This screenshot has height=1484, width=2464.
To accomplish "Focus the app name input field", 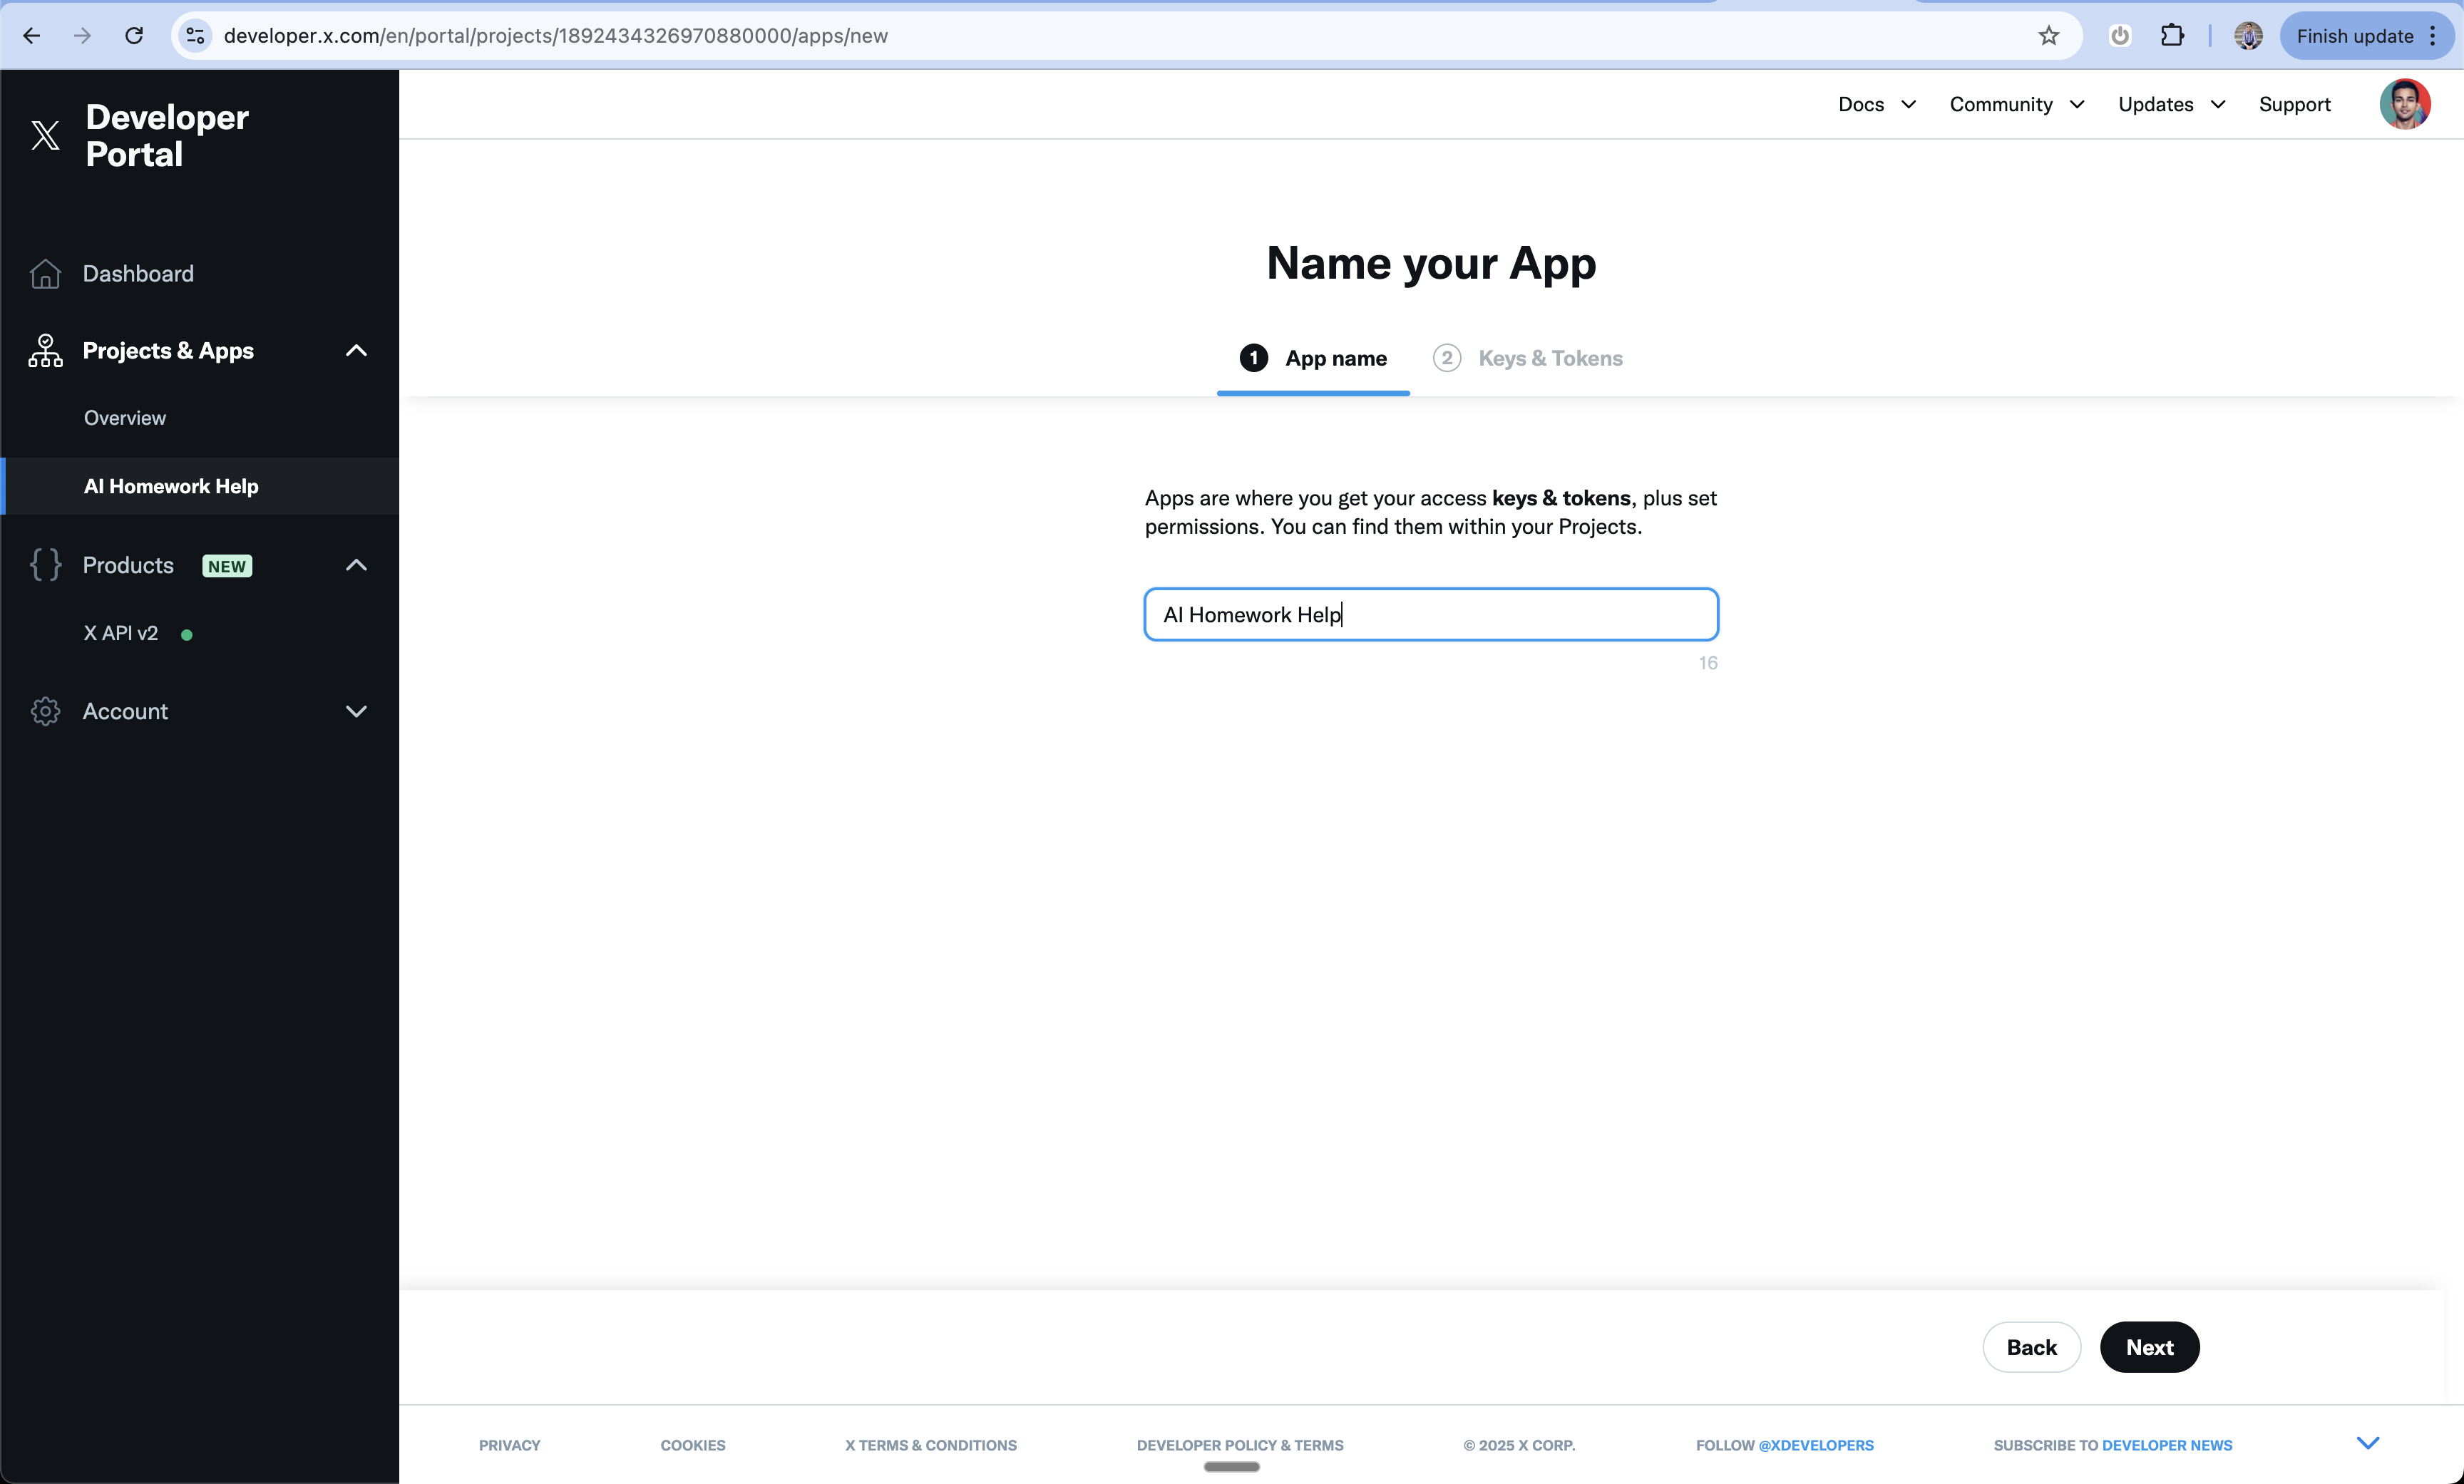I will tap(1430, 614).
